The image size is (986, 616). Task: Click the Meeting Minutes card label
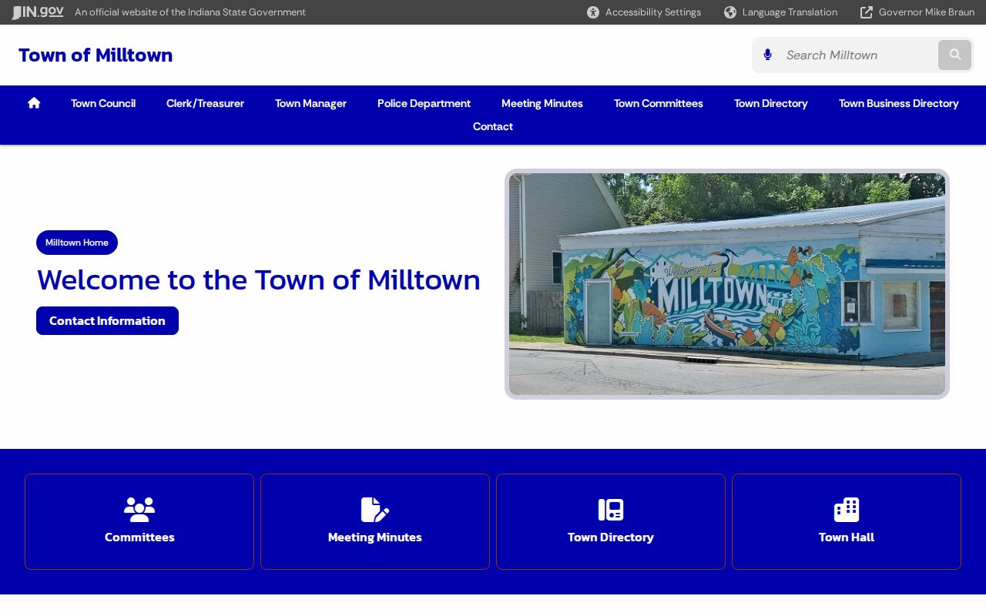pos(375,537)
